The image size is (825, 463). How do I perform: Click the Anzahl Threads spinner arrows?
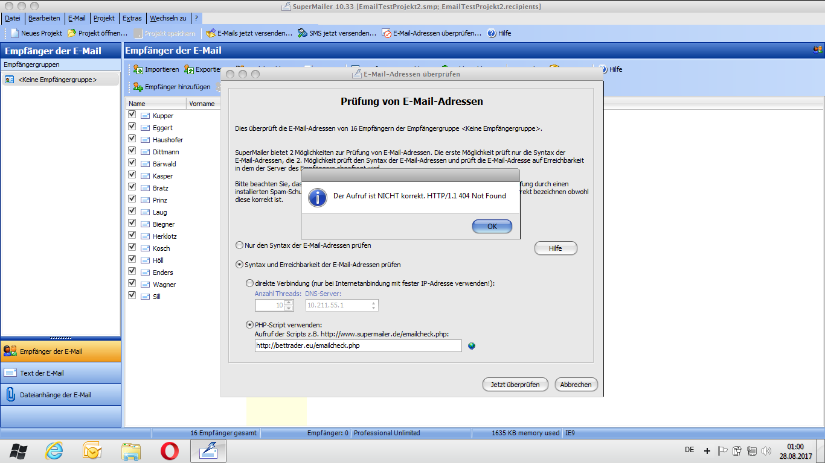click(x=289, y=306)
